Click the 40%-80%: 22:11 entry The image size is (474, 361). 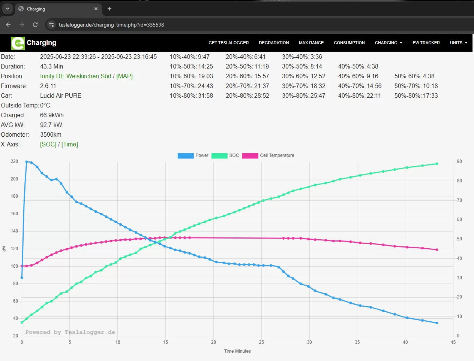pyautogui.click(x=360, y=95)
